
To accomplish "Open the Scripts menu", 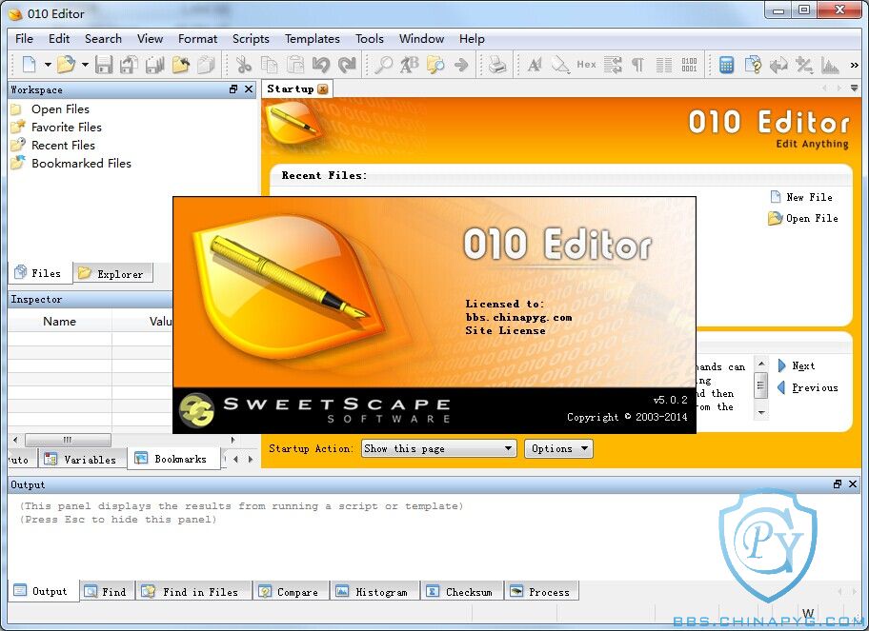I will point(251,39).
